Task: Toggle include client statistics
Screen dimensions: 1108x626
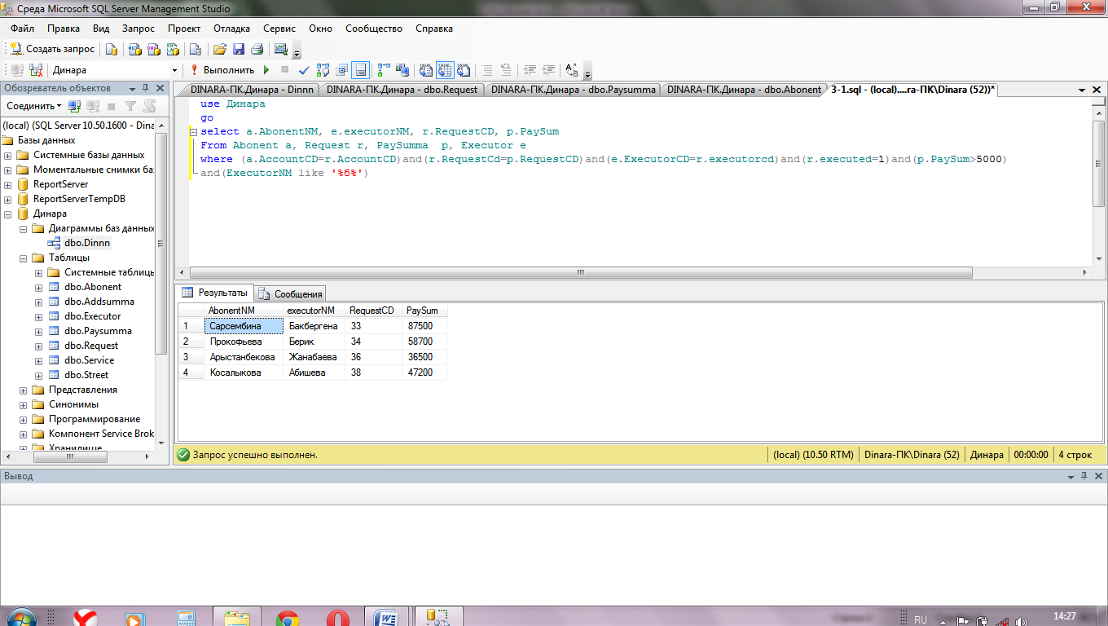Action: click(402, 70)
